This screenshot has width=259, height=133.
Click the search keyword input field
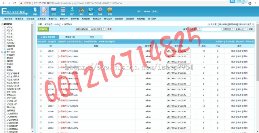coord(211,29)
